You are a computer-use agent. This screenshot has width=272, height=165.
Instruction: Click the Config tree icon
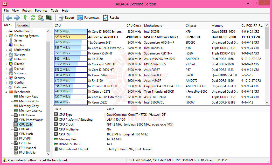pyautogui.click(x=11, y=82)
